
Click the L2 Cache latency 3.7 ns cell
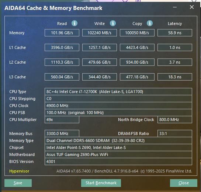click(175, 62)
